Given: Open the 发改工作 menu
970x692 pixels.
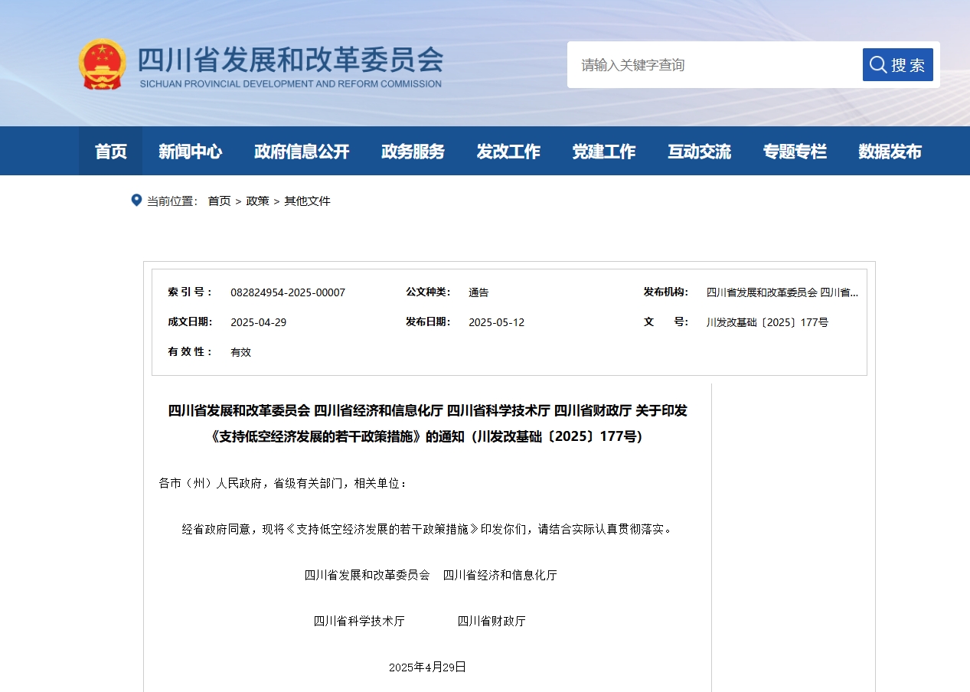Looking at the screenshot, I should tap(508, 152).
